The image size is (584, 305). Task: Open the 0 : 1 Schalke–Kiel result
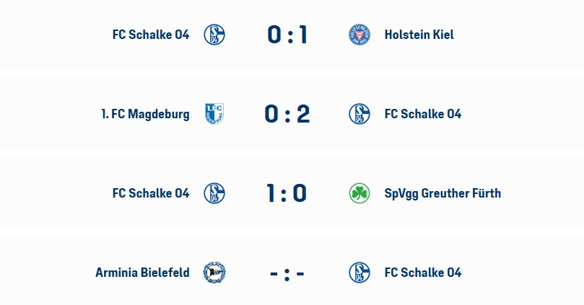[x=287, y=35]
